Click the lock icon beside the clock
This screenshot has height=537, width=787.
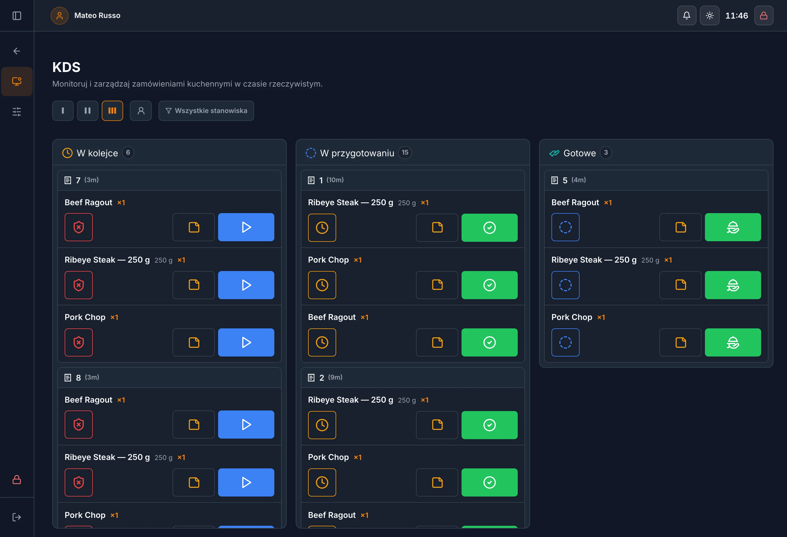pos(763,15)
